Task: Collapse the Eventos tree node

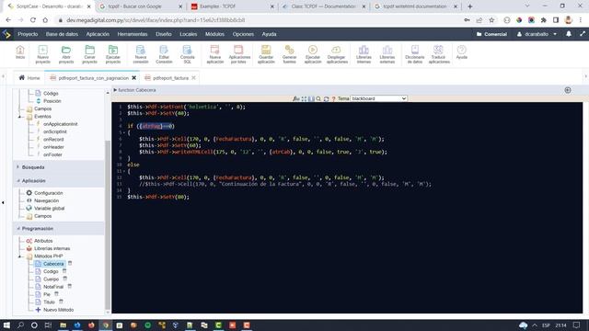Action: (20, 117)
